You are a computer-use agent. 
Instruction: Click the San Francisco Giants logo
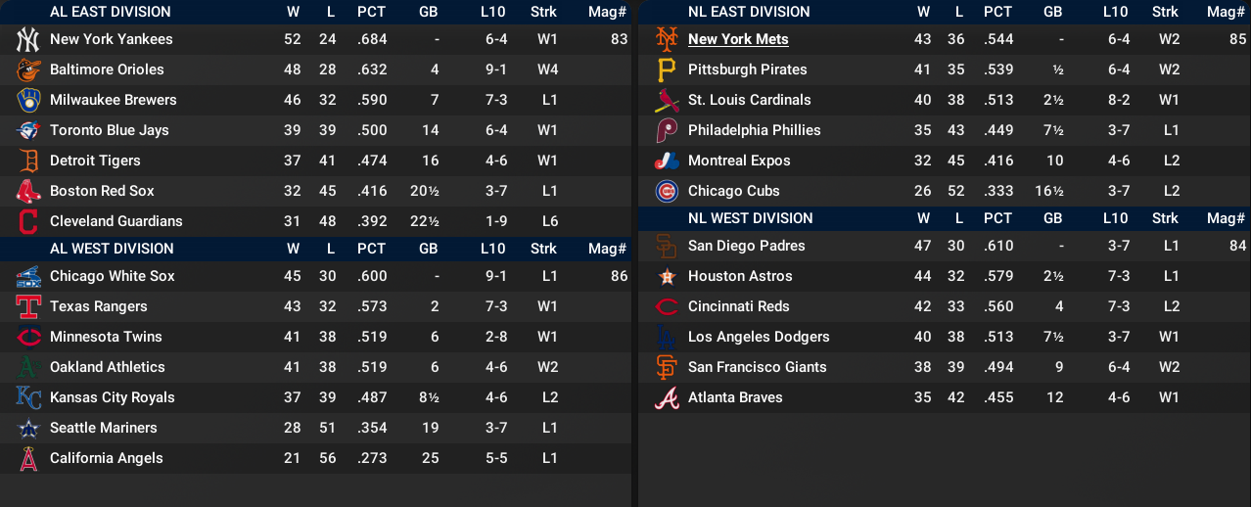click(x=667, y=368)
